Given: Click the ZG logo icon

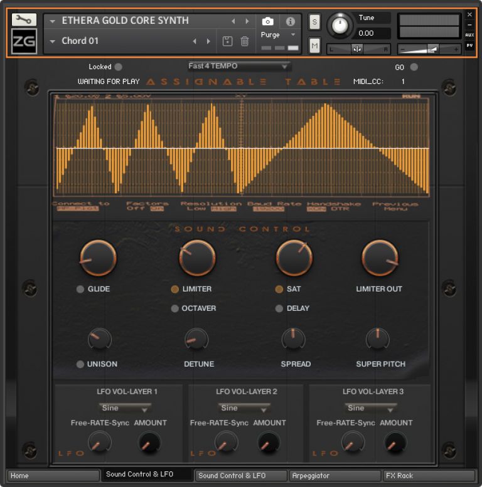Looking at the screenshot, I should click(24, 41).
